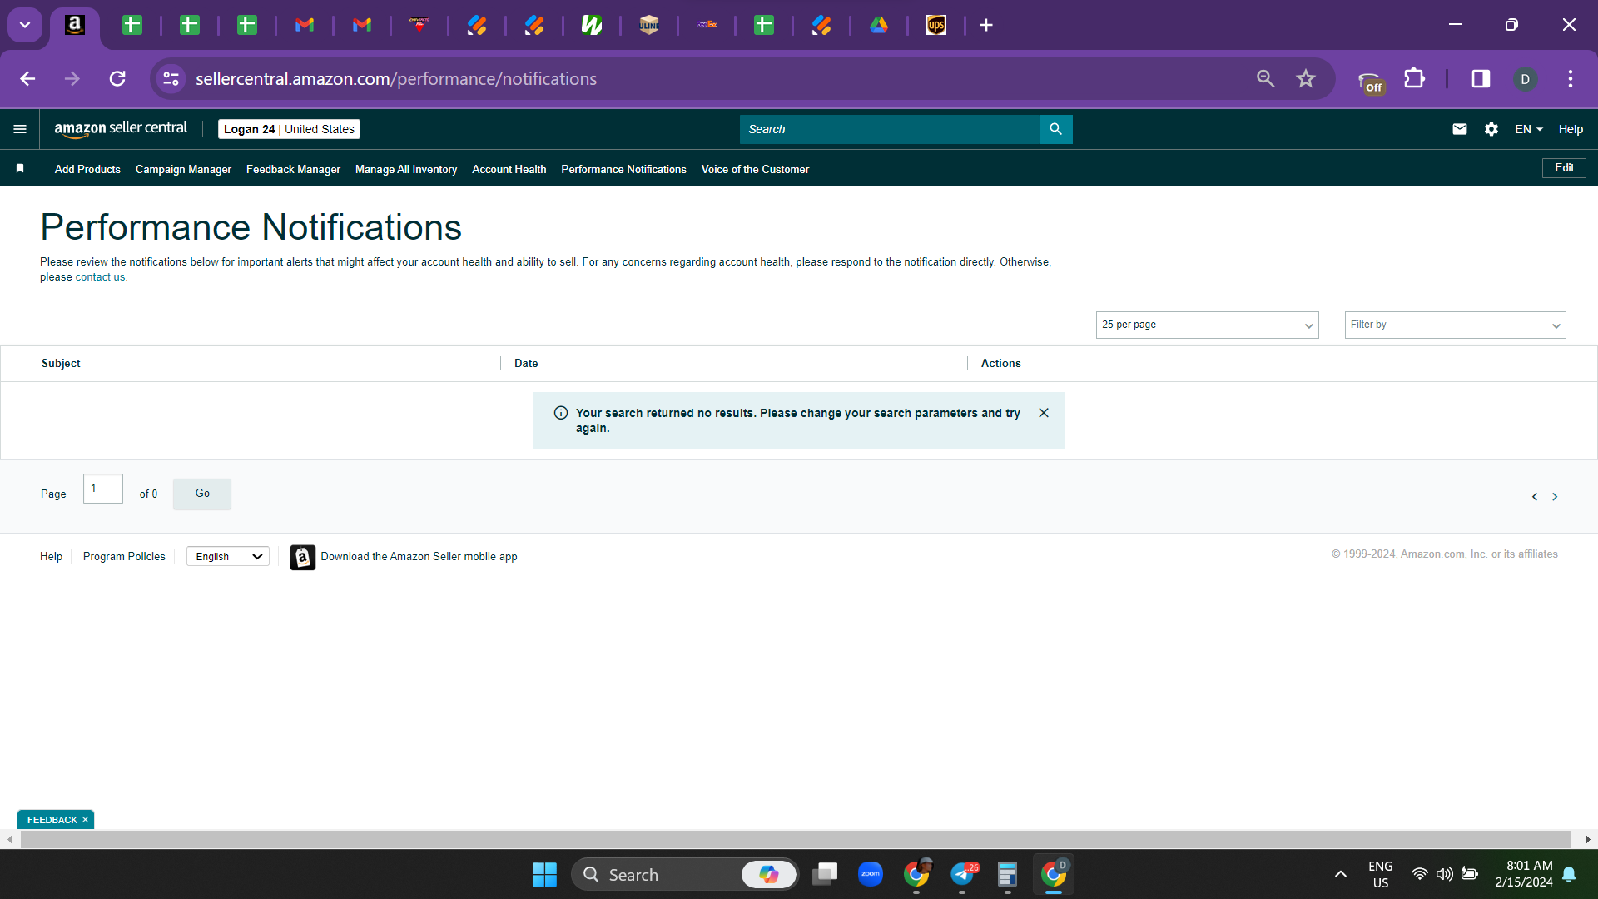Open Telegram from the taskbar
This screenshot has height=899, width=1598.
pyautogui.click(x=963, y=875)
